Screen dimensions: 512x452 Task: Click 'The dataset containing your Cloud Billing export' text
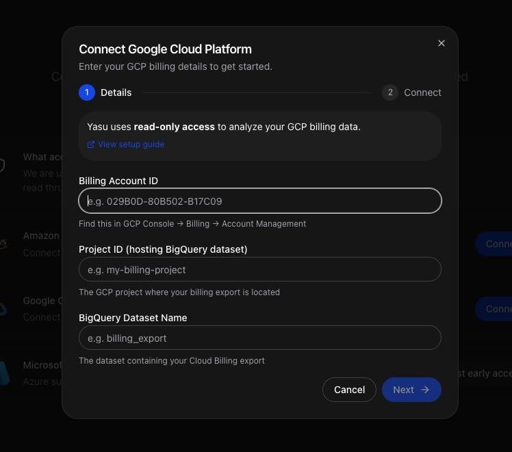coord(172,360)
